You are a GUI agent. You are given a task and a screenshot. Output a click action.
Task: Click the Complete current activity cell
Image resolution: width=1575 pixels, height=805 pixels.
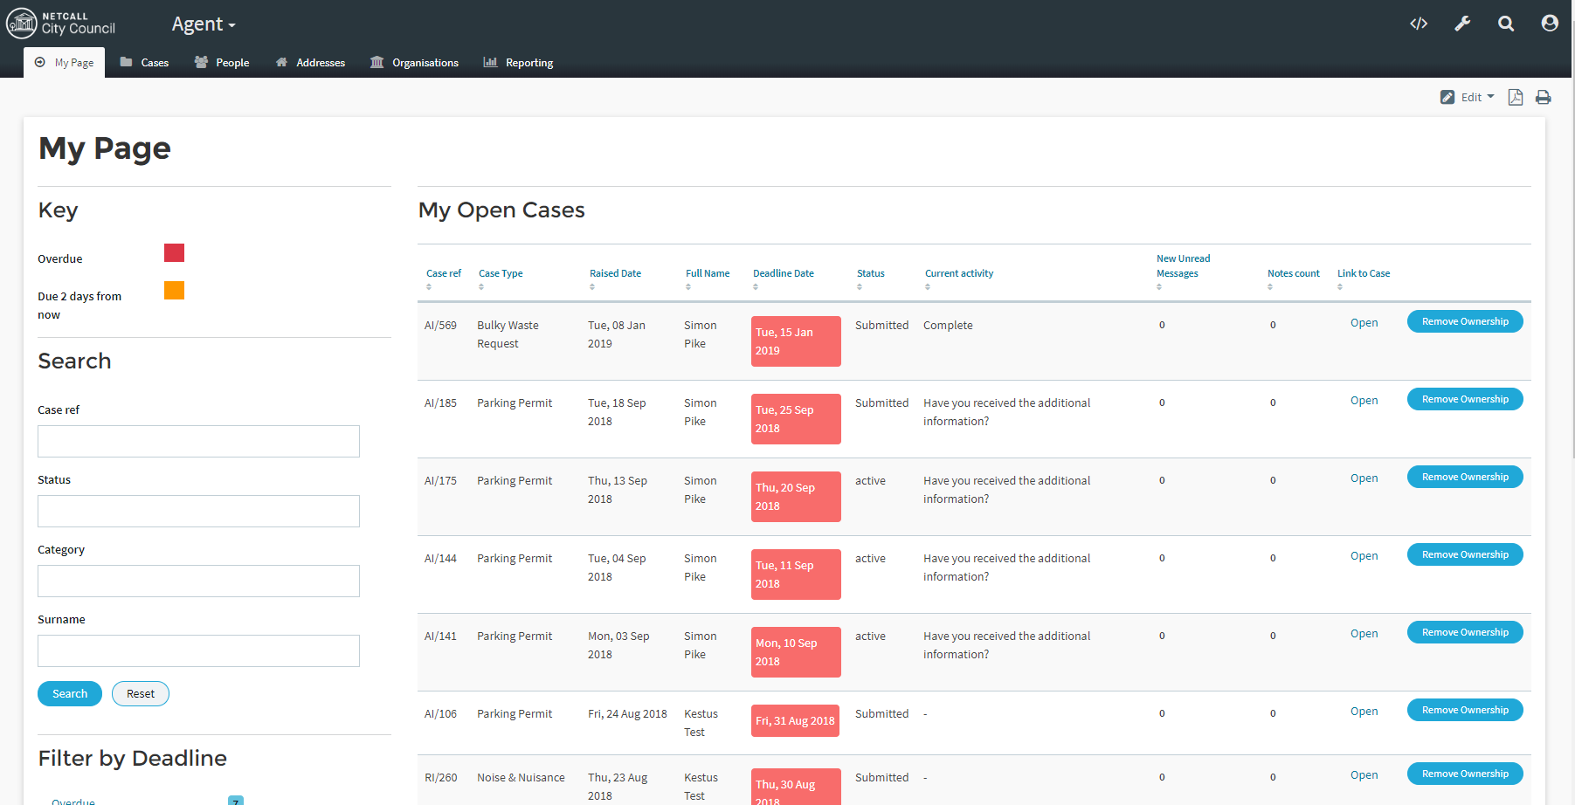pos(948,326)
